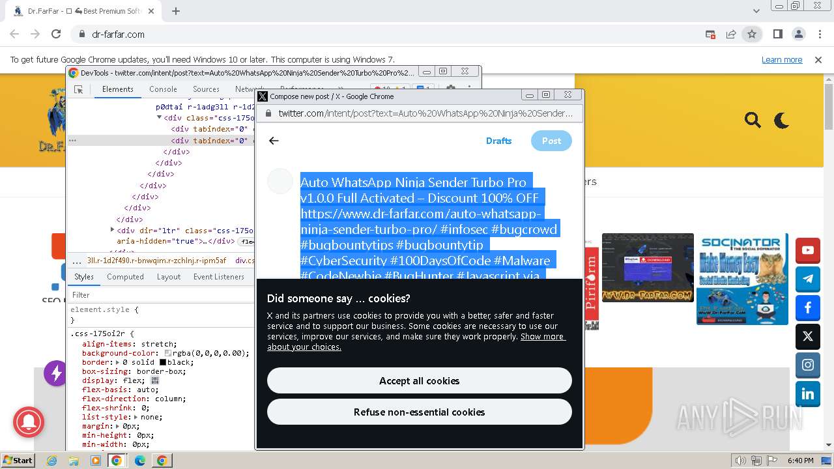Click the share page icon in Chrome toolbar

[731, 34]
